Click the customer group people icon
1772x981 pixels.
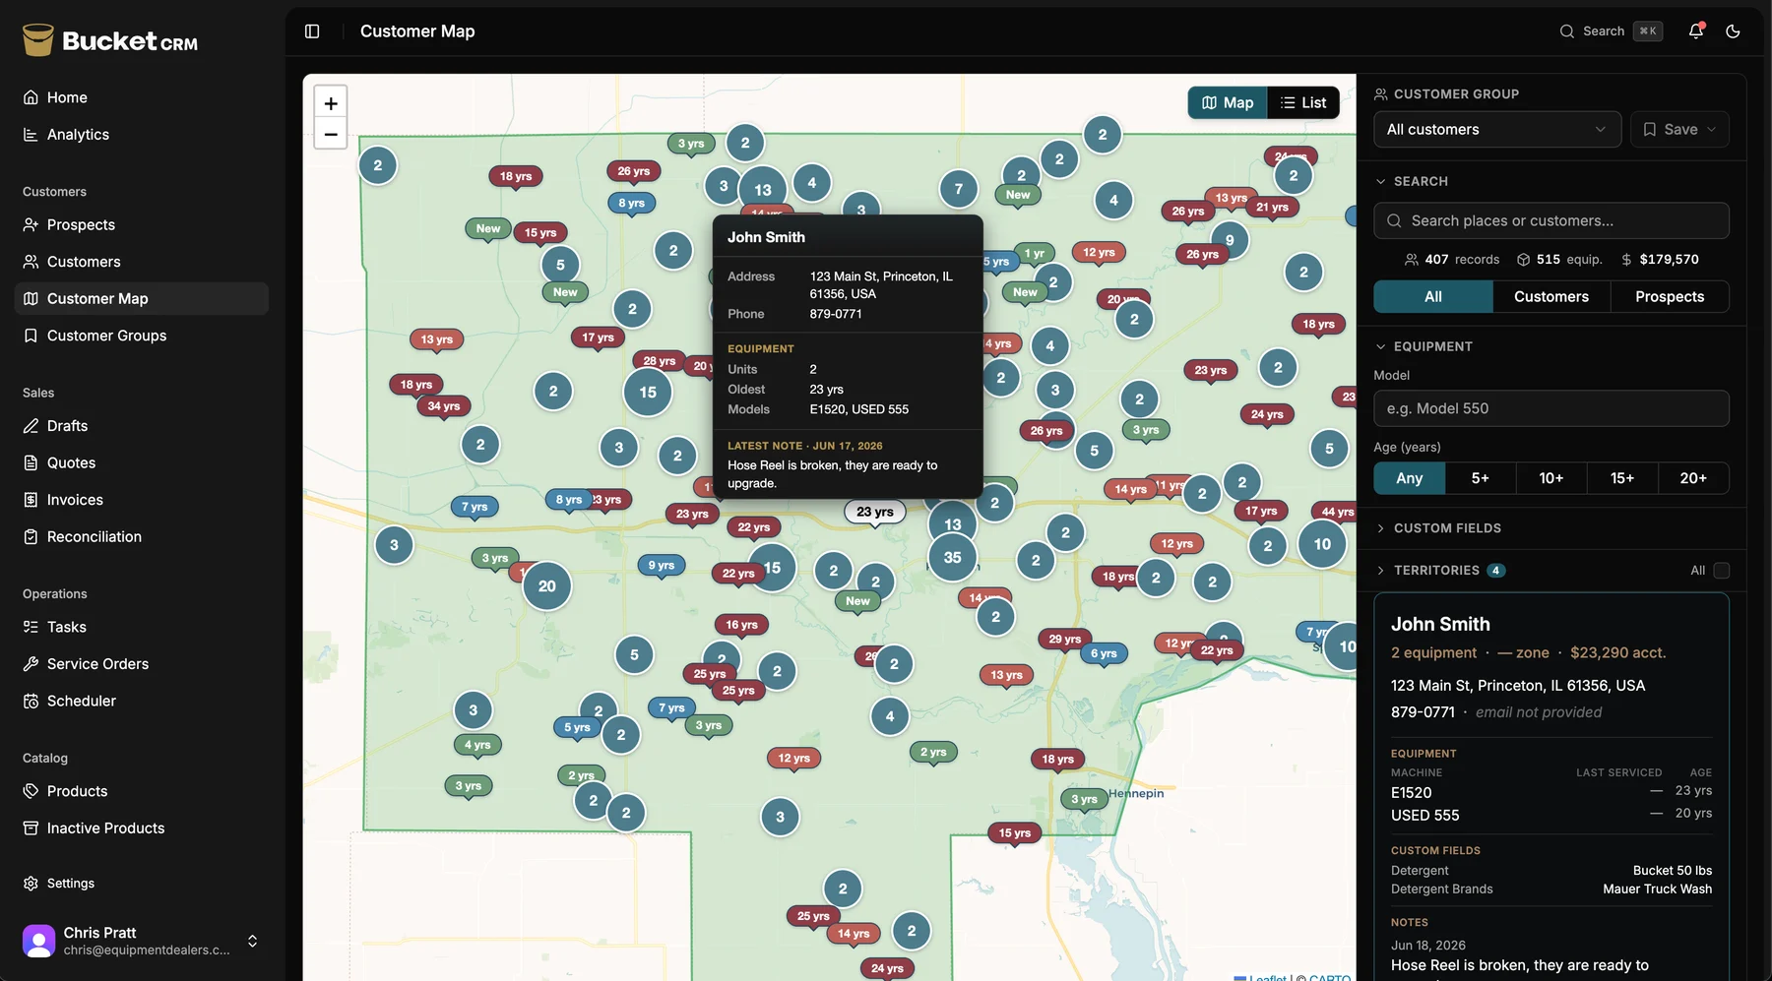[1381, 94]
